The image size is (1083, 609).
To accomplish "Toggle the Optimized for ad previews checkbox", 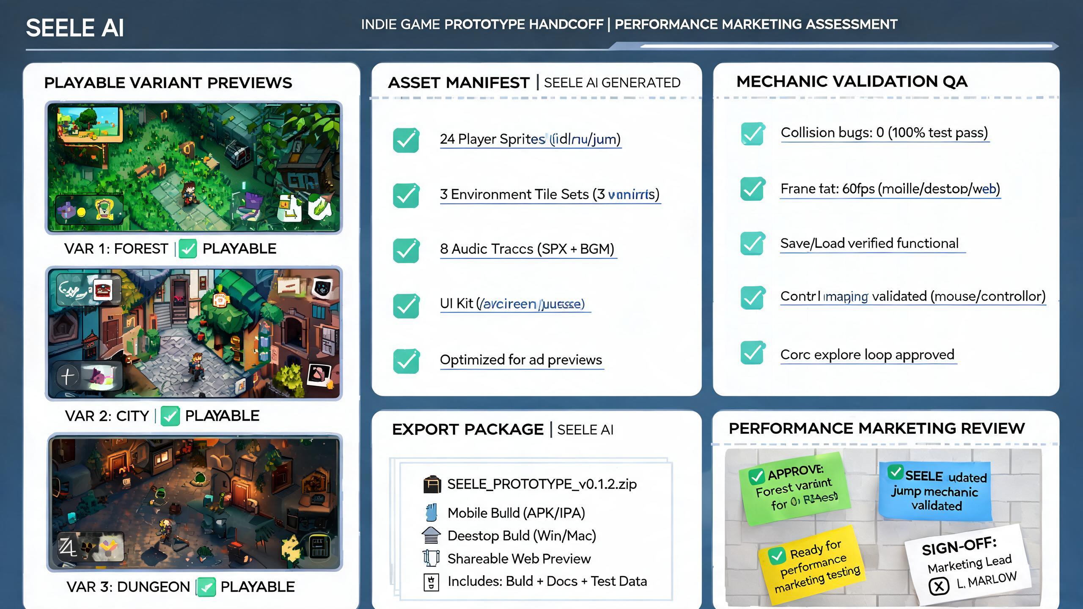I will [x=406, y=361].
